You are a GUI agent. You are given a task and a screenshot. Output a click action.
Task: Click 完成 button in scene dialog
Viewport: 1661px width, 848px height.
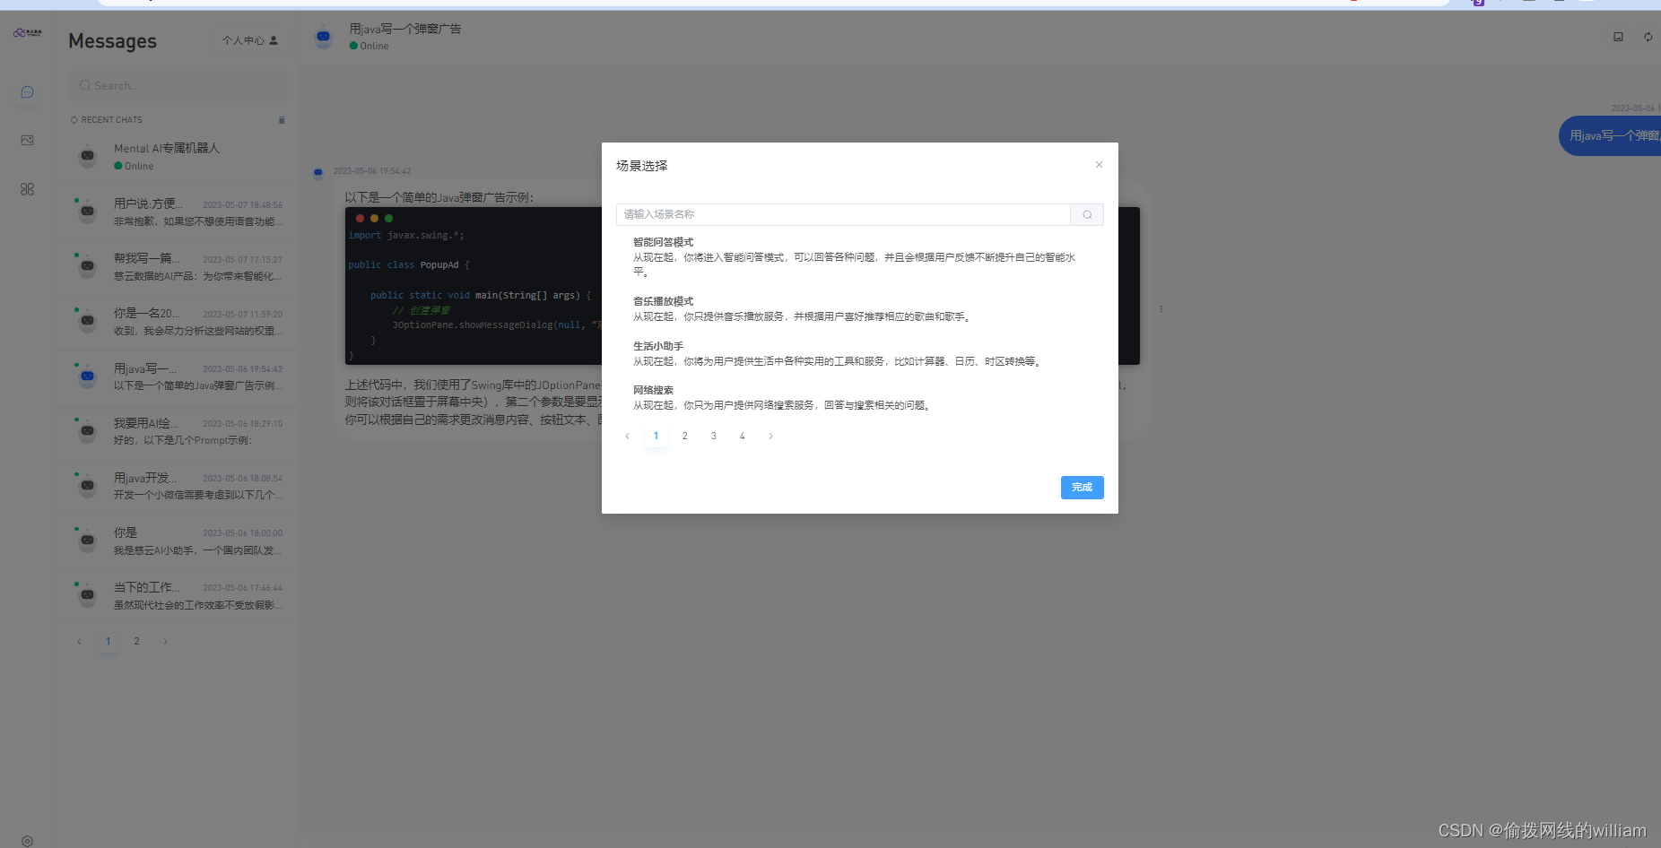pos(1082,487)
